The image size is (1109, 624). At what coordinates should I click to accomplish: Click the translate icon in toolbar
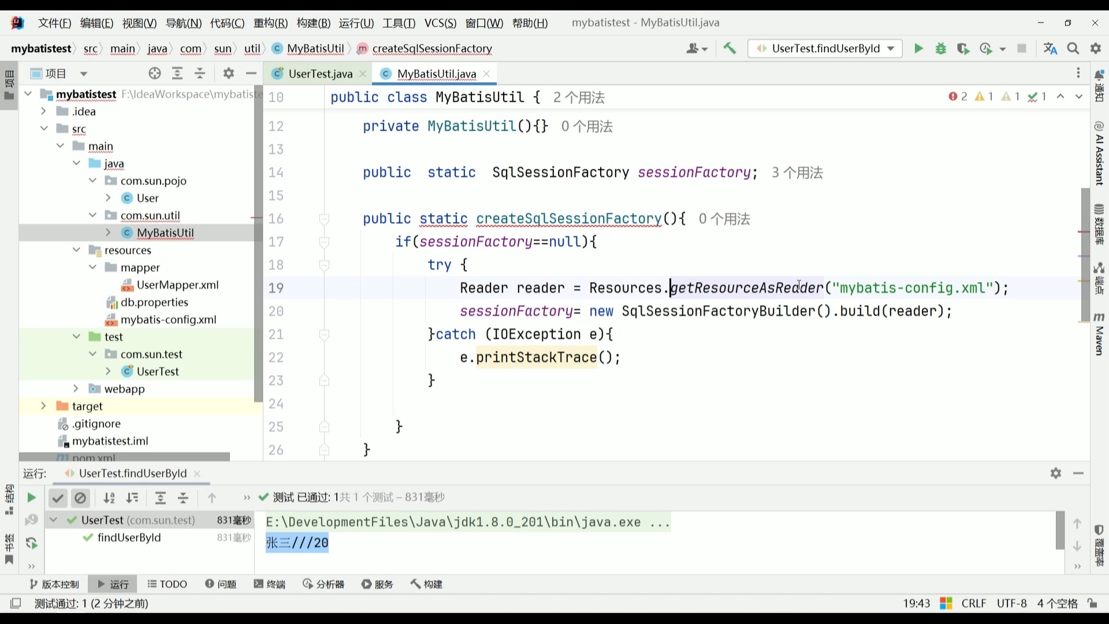tap(1051, 49)
